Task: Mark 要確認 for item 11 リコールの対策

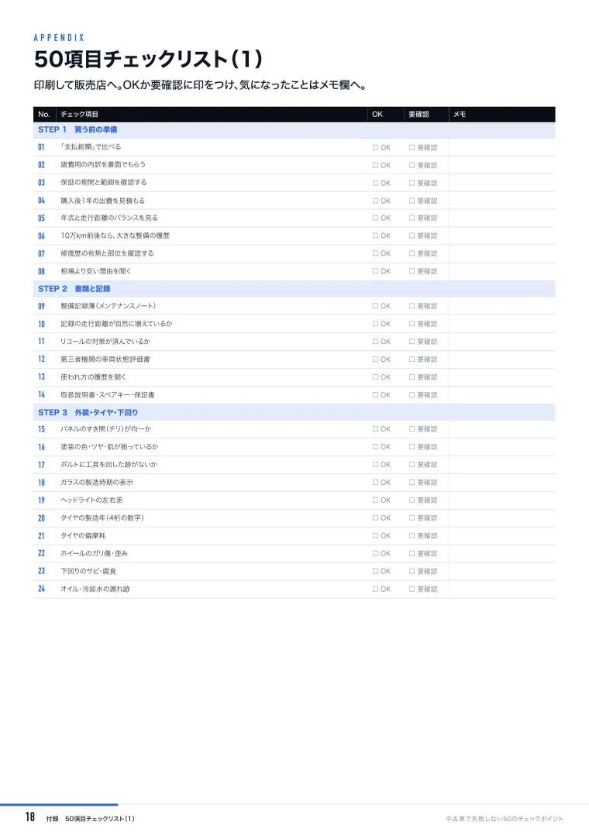Action: 412,342
